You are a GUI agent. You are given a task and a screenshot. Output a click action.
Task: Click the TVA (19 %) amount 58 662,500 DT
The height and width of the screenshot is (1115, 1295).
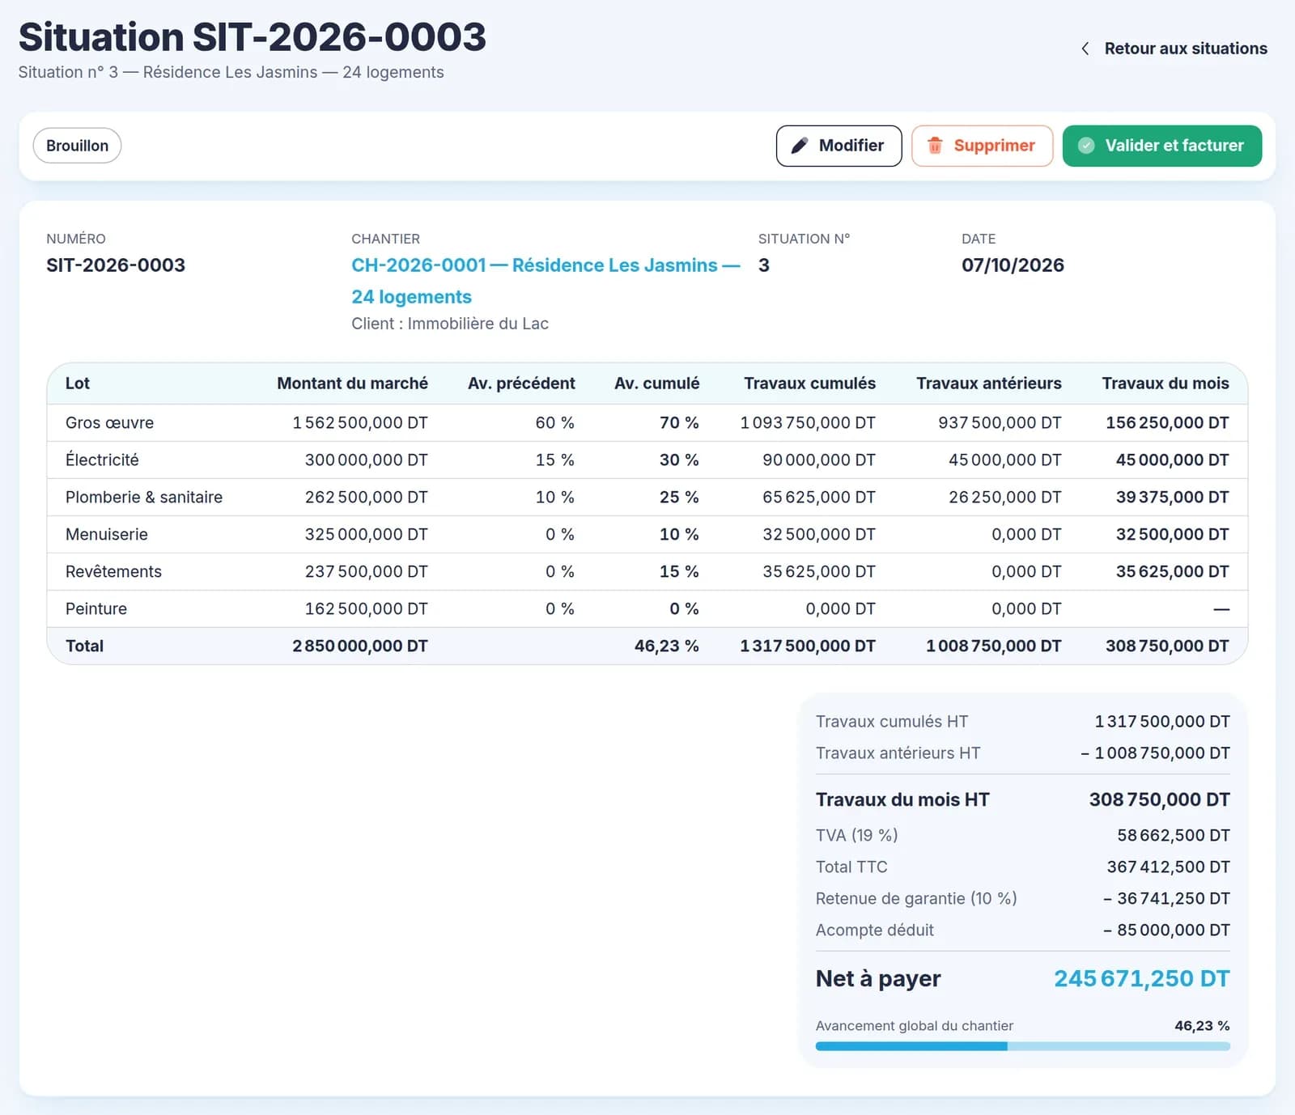click(x=1174, y=835)
